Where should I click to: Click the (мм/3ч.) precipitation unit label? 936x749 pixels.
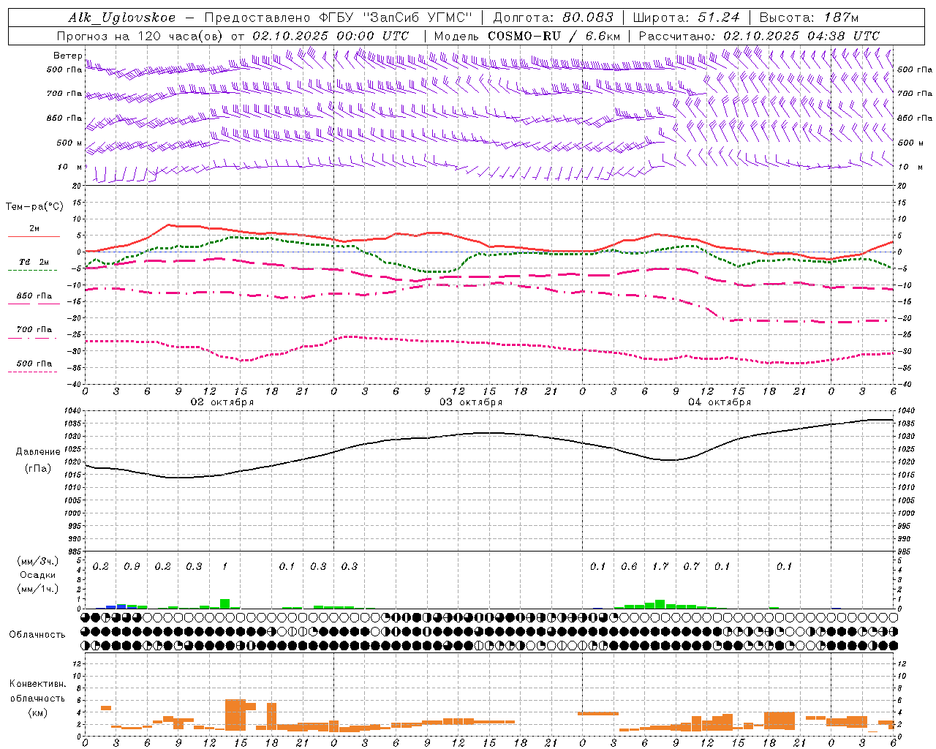[x=38, y=561]
